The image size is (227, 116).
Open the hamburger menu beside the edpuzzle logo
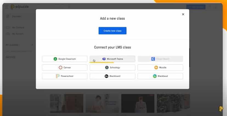[6, 7]
